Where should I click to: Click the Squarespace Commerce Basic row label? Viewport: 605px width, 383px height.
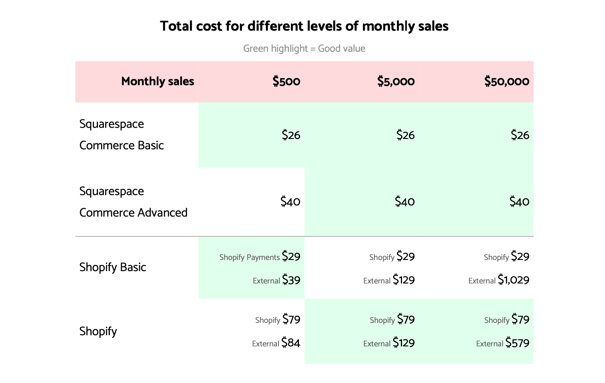click(121, 135)
